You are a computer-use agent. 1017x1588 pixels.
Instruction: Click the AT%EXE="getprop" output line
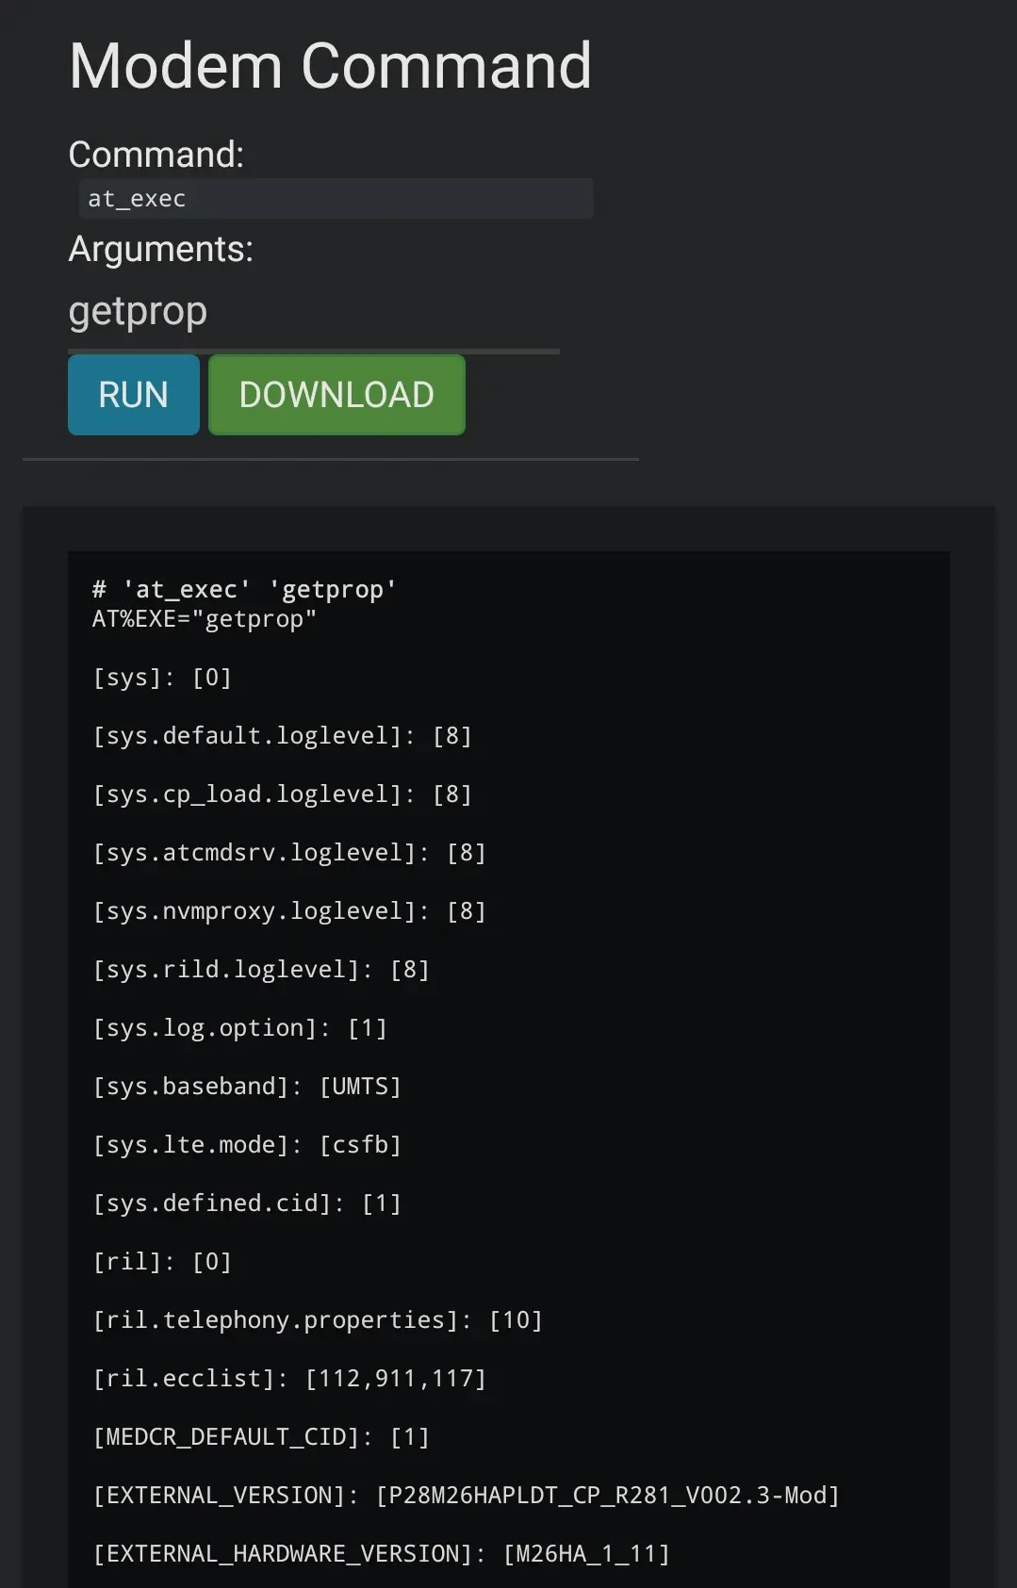click(x=205, y=619)
